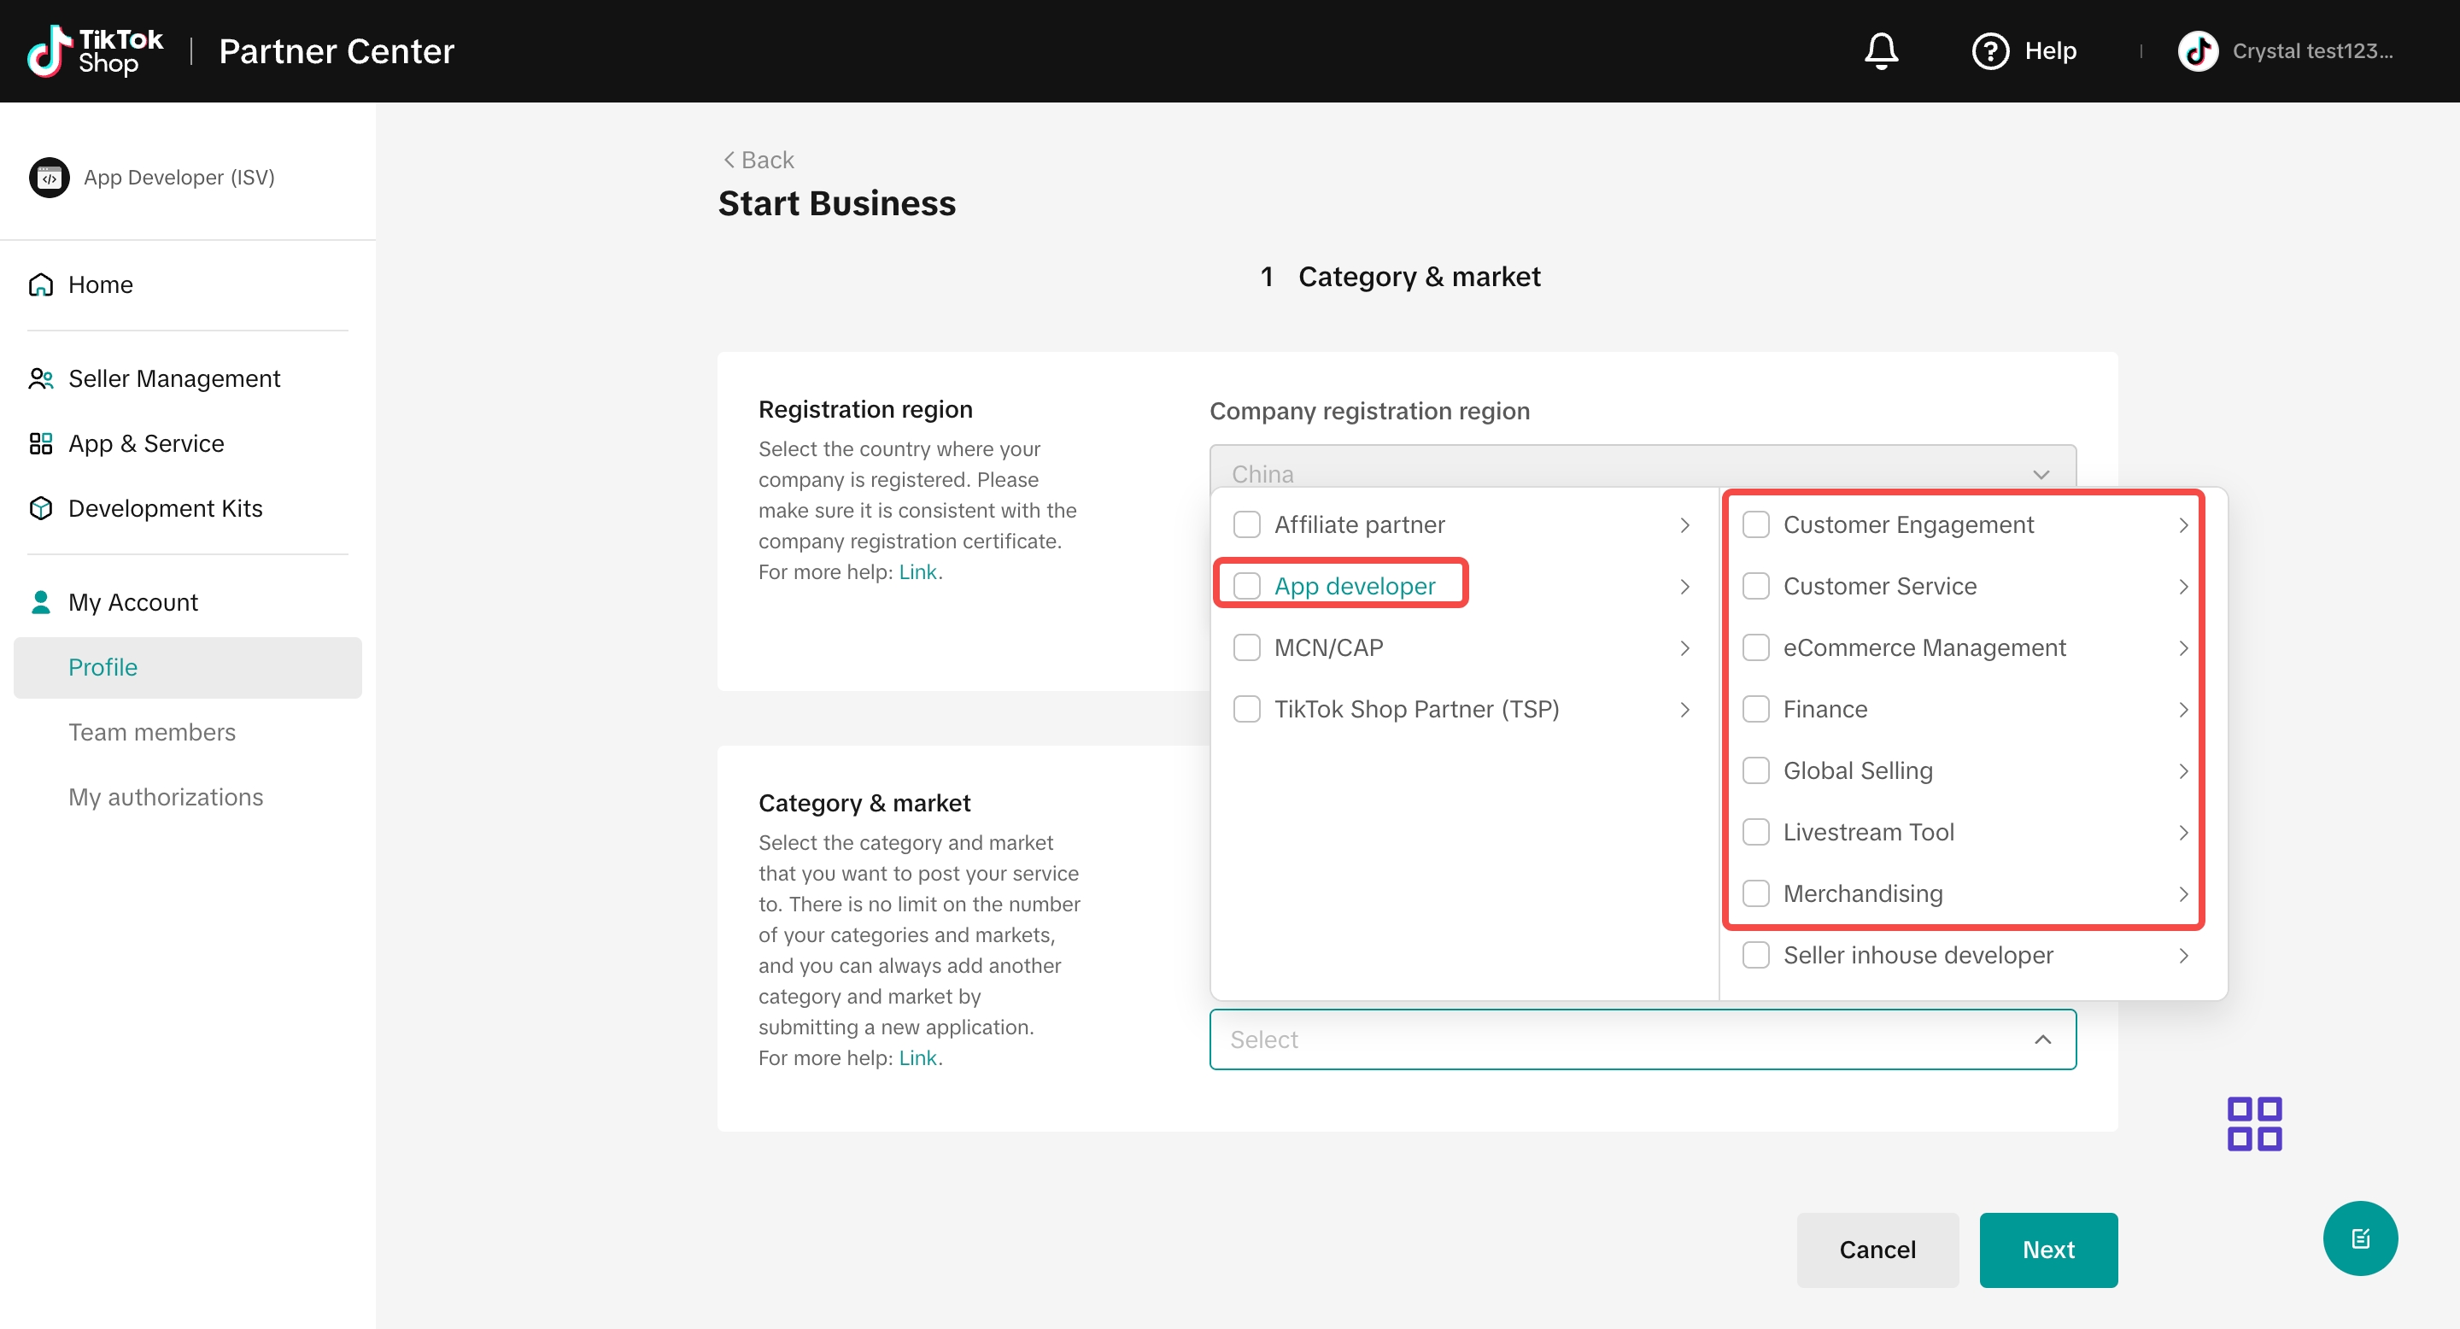Image resolution: width=2460 pixels, height=1329 pixels.
Task: Check the Affiliate partner checkbox
Action: tap(1246, 524)
